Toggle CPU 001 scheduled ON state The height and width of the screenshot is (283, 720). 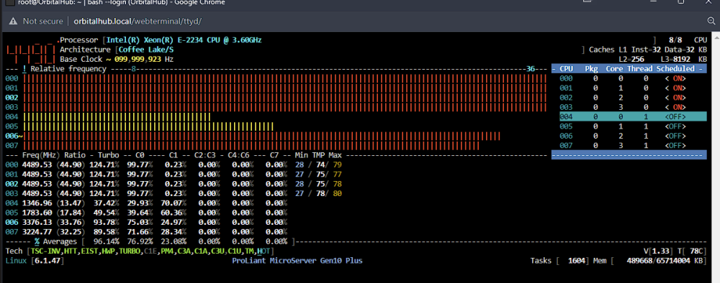click(x=675, y=88)
